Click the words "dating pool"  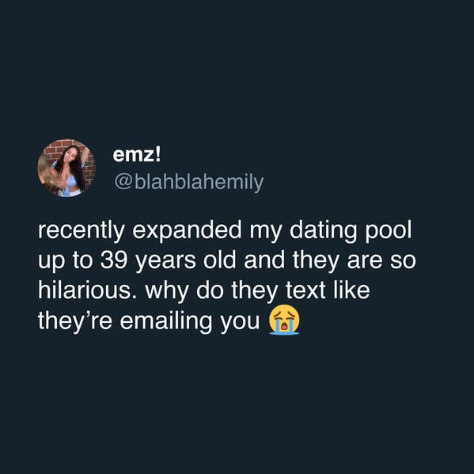[x=351, y=230]
